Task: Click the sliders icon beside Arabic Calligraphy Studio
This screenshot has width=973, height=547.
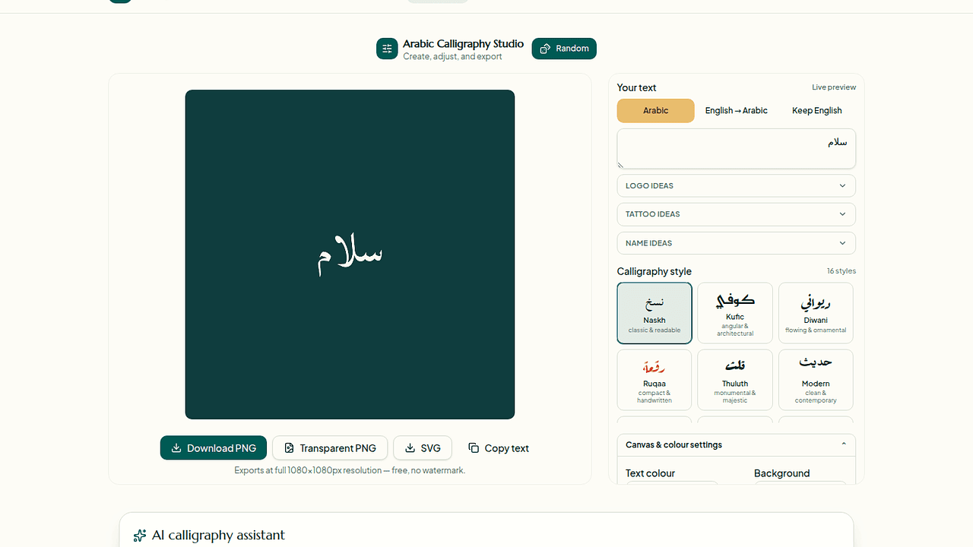Action: click(387, 49)
